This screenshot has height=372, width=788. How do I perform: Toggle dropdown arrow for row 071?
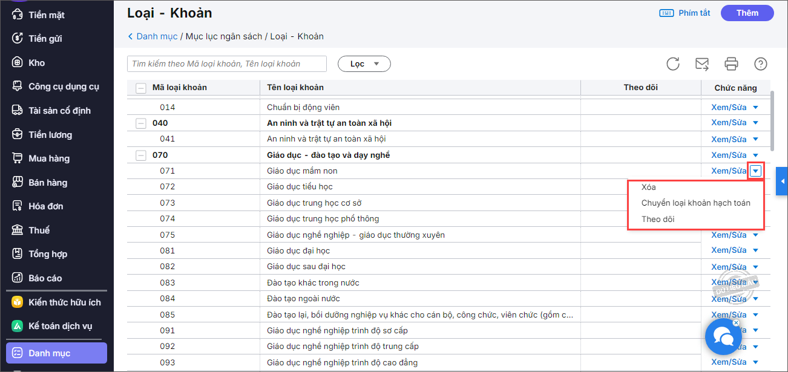[756, 171]
